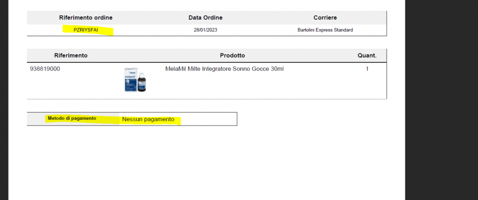478x200 pixels.
Task: Click the dark dropper bottle in product photo
Action: click(x=142, y=82)
